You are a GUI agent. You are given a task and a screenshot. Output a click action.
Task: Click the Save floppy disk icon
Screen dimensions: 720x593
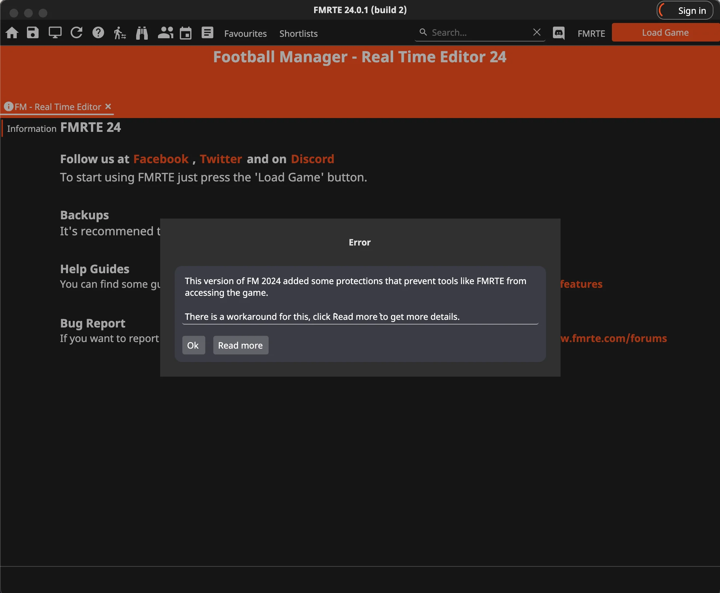tap(33, 33)
